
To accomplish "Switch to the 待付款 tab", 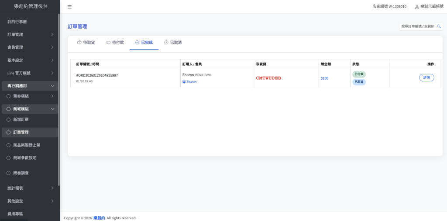I will coord(115,43).
